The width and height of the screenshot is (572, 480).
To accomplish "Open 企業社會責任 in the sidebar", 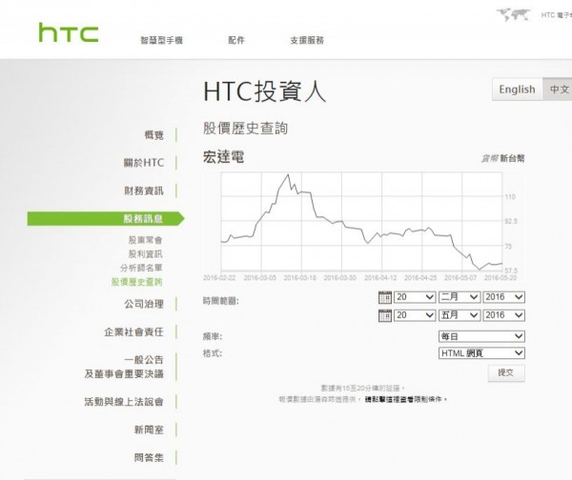I will click(x=133, y=332).
